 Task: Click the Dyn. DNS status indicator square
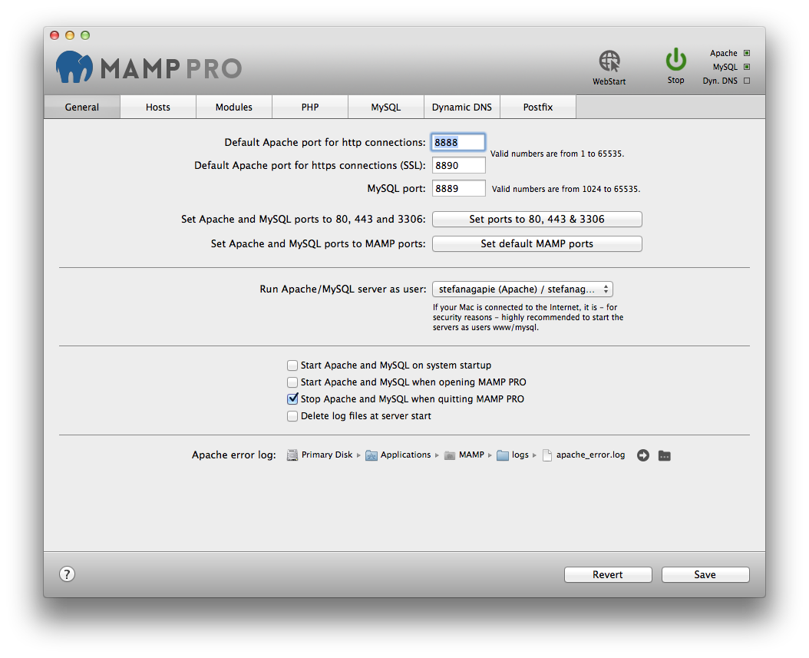[747, 81]
